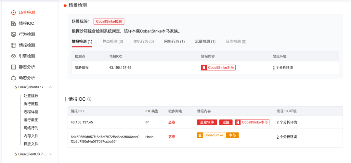Screen dimensions: 351x163
Task: Click 2 个分析环境 link in Hash row
Action: pyautogui.click(x=287, y=137)
